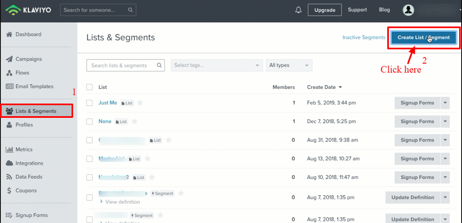Open the Blog link
462x223 pixels.
pos(384,10)
